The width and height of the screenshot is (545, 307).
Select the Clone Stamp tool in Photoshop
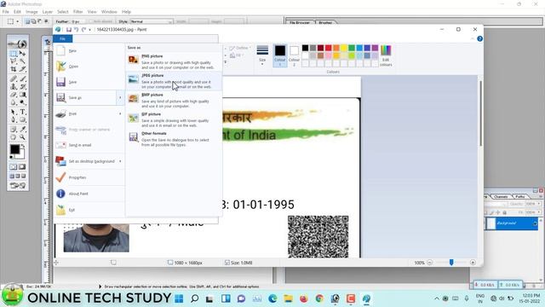point(14,86)
